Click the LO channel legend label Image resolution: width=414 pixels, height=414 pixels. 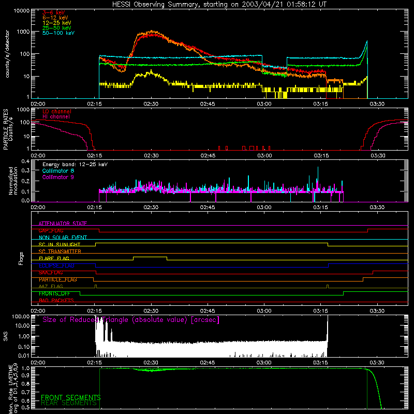(57, 111)
